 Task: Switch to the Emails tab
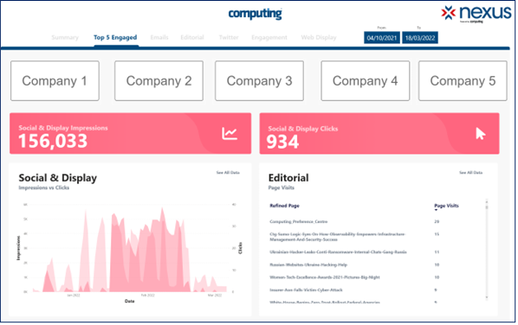coord(159,37)
